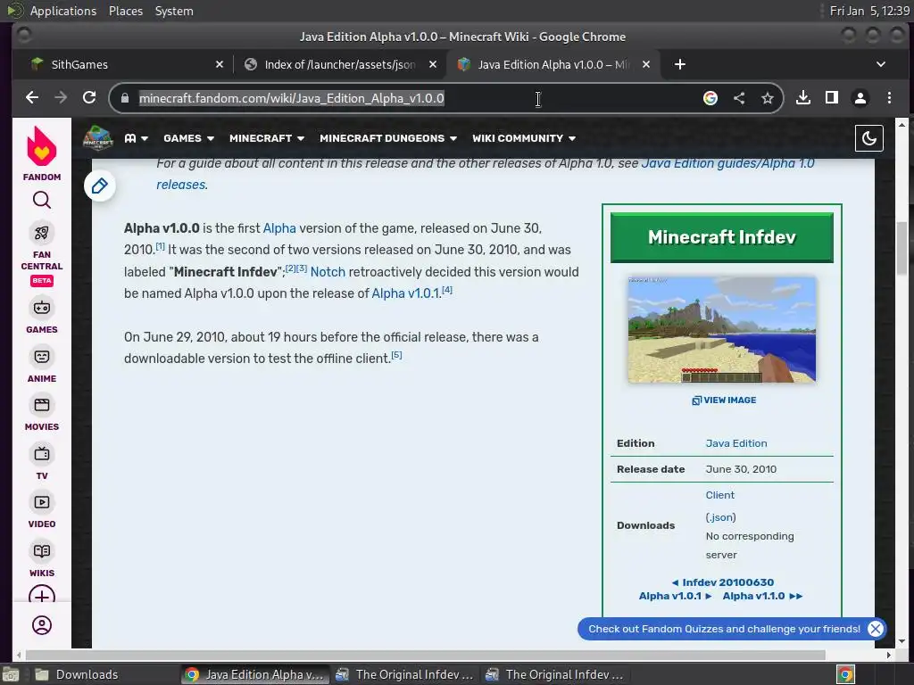Open Java Edition guides/Alpha 1.0 link
914x685 pixels.
click(727, 164)
